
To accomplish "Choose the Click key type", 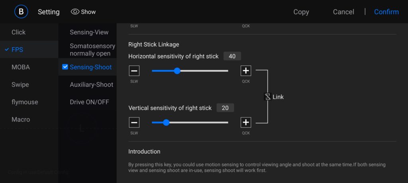I will pos(19,32).
